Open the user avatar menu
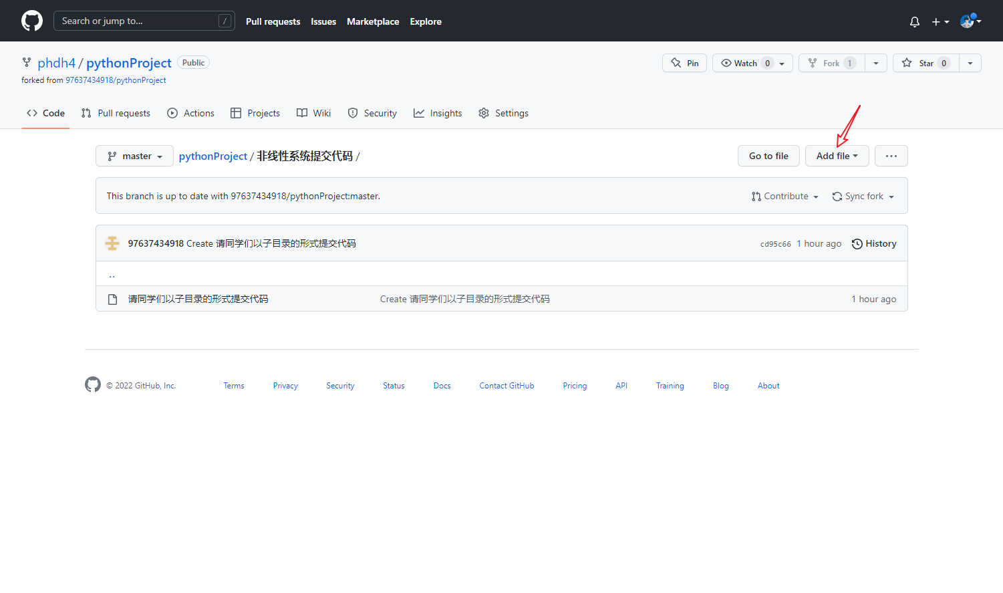The height and width of the screenshot is (593, 1003). click(x=971, y=21)
